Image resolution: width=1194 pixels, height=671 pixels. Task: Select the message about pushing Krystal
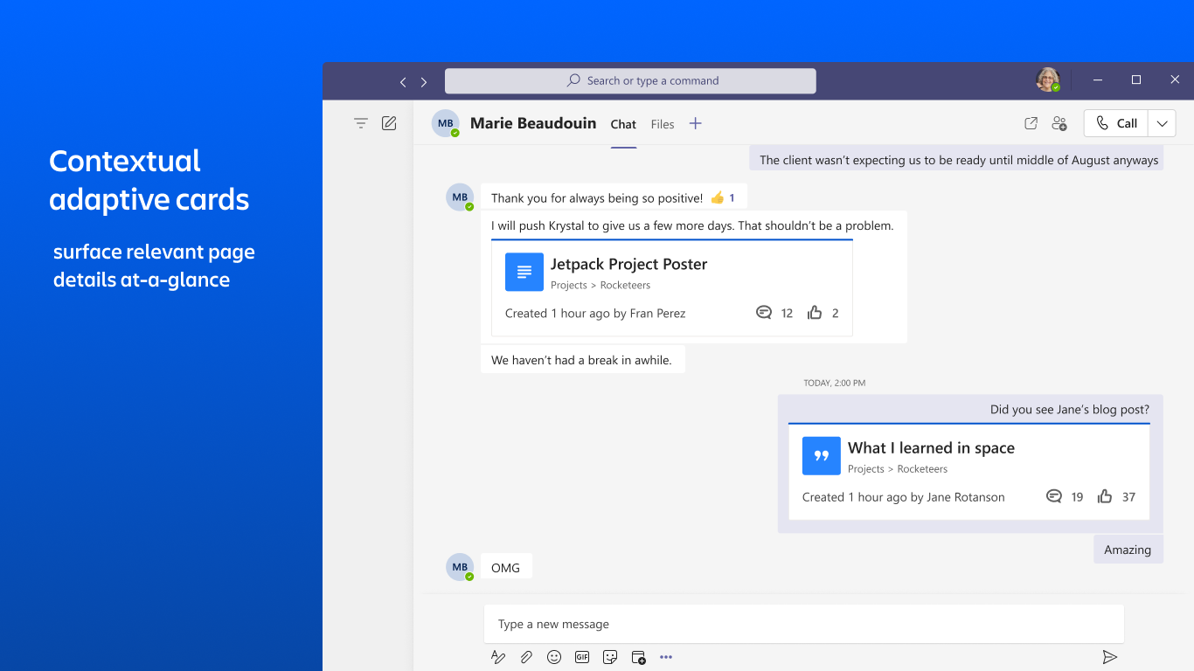coord(692,225)
